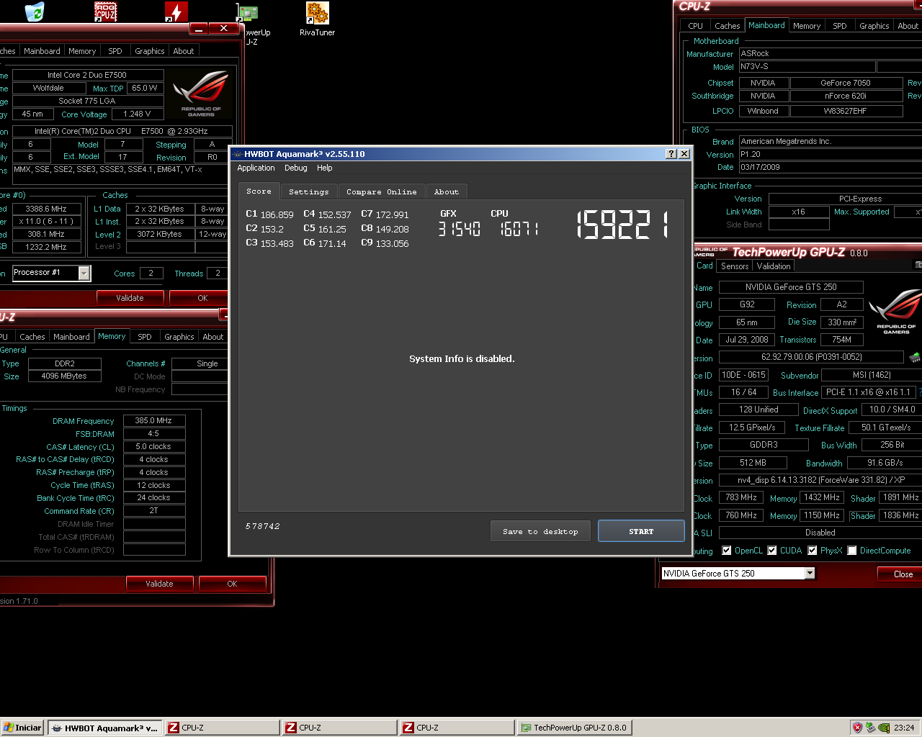
Task: Select the Score tab in Aquamark
Action: [x=259, y=191]
